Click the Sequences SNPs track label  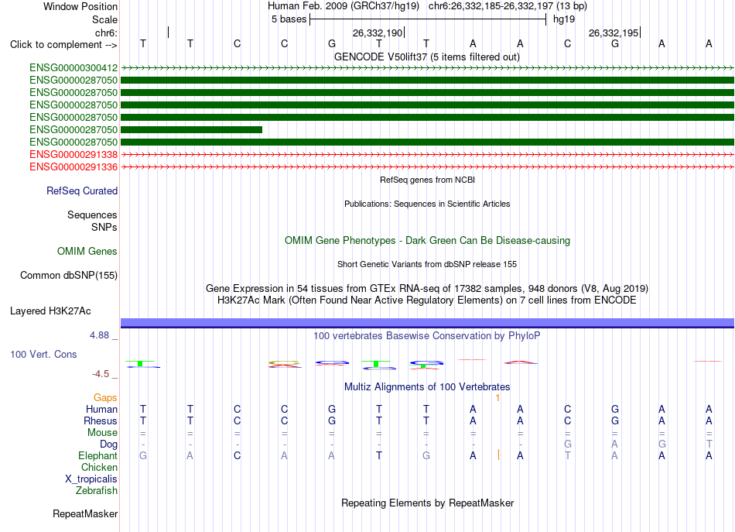click(92, 221)
